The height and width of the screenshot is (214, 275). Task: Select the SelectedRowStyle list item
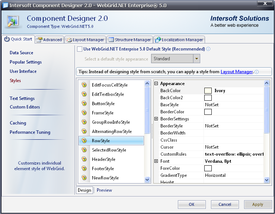[x=111, y=150]
